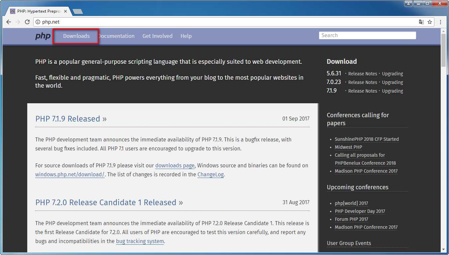Reload the php.net page
Viewport: 449px width, 255px height.
[27, 22]
